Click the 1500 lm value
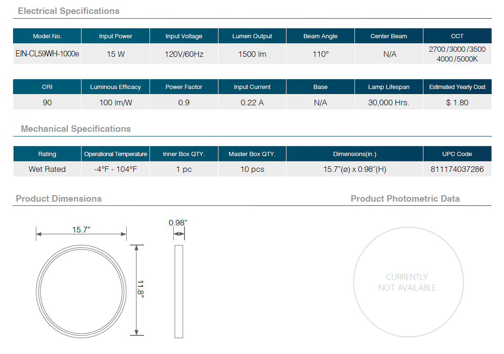Image resolution: width=504 pixels, height=354 pixels. tap(252, 54)
